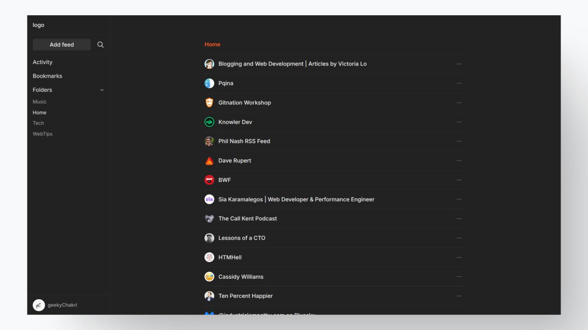Open more options for Gitnation Workshop
This screenshot has height=330, width=588.
pyautogui.click(x=459, y=103)
